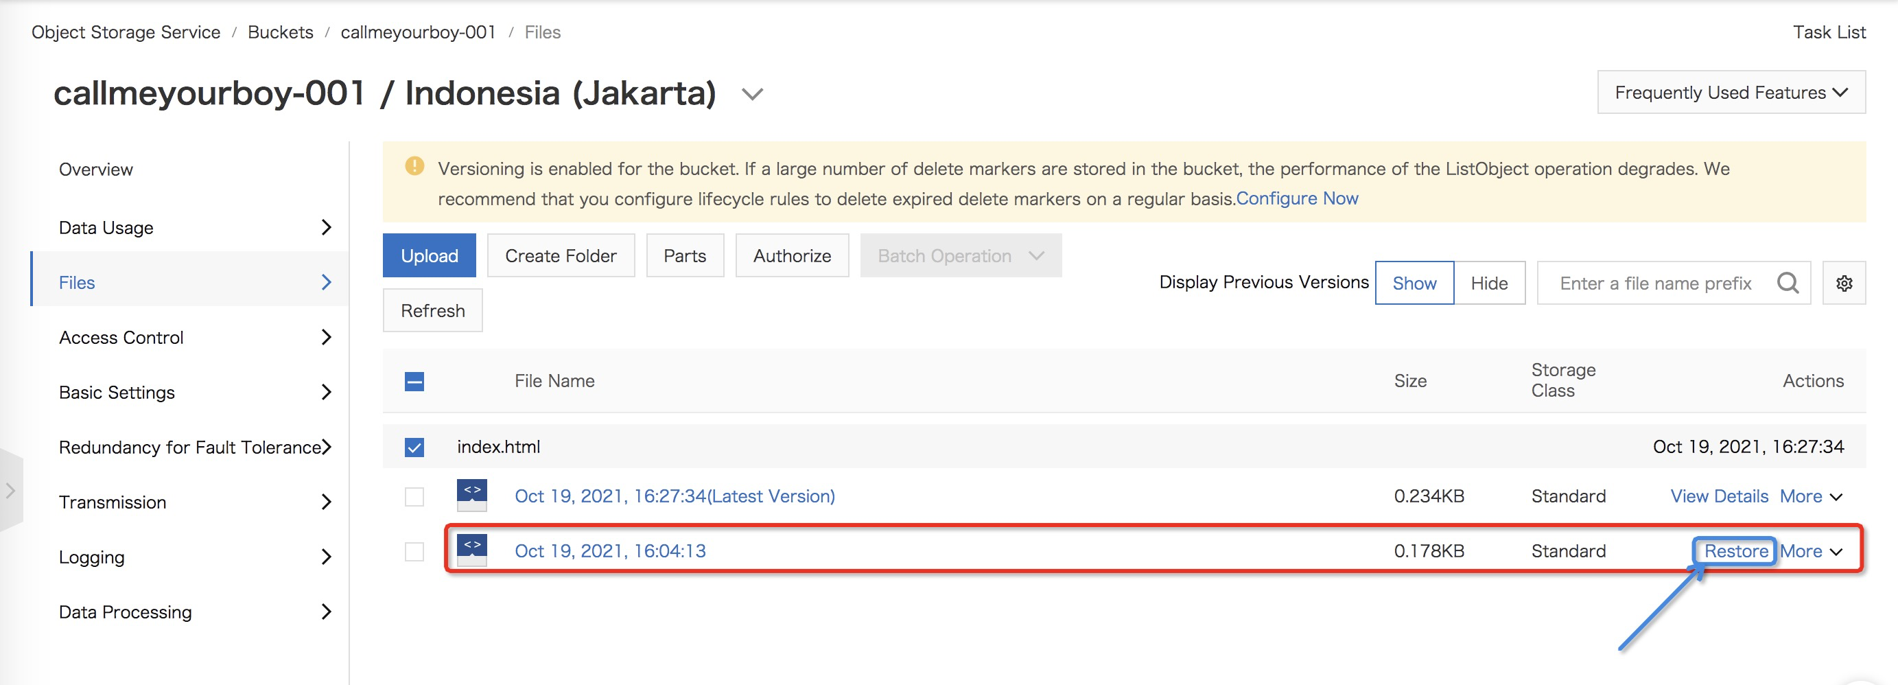Expand the collapsed left panel arrow
This screenshot has width=1898, height=685.
10,490
